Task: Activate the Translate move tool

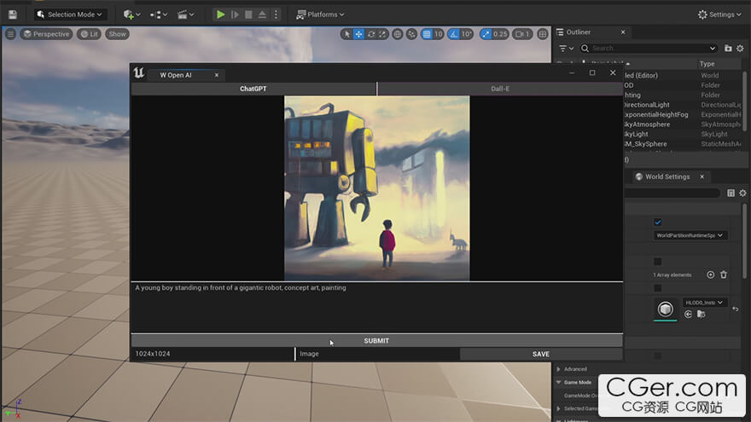Action: [x=358, y=34]
